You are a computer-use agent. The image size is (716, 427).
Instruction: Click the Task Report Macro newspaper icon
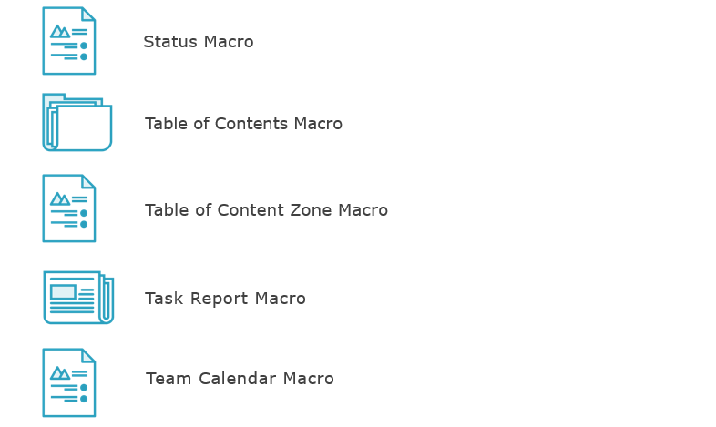pyautogui.click(x=78, y=298)
